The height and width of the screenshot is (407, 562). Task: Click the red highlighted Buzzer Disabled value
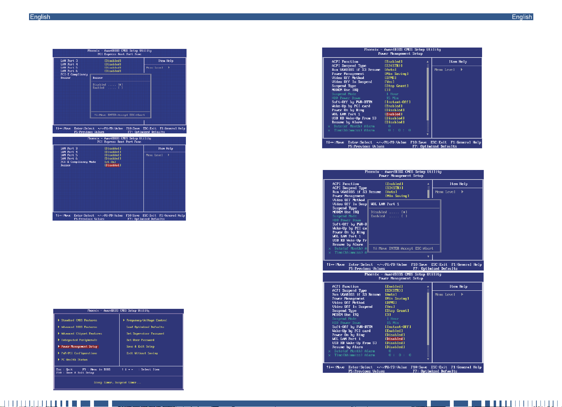tap(113, 165)
